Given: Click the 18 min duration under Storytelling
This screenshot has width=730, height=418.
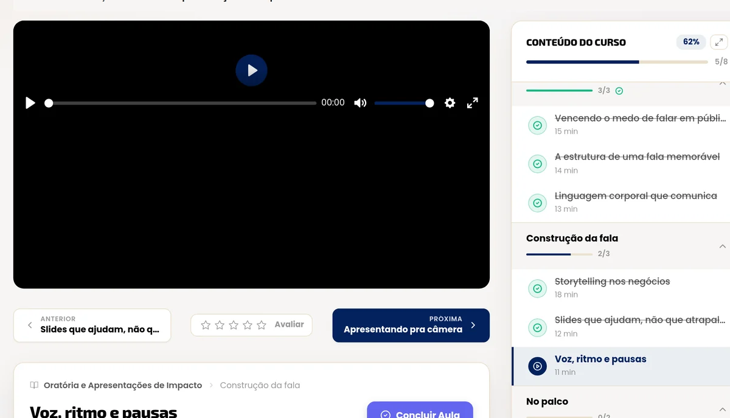Looking at the screenshot, I should point(566,294).
